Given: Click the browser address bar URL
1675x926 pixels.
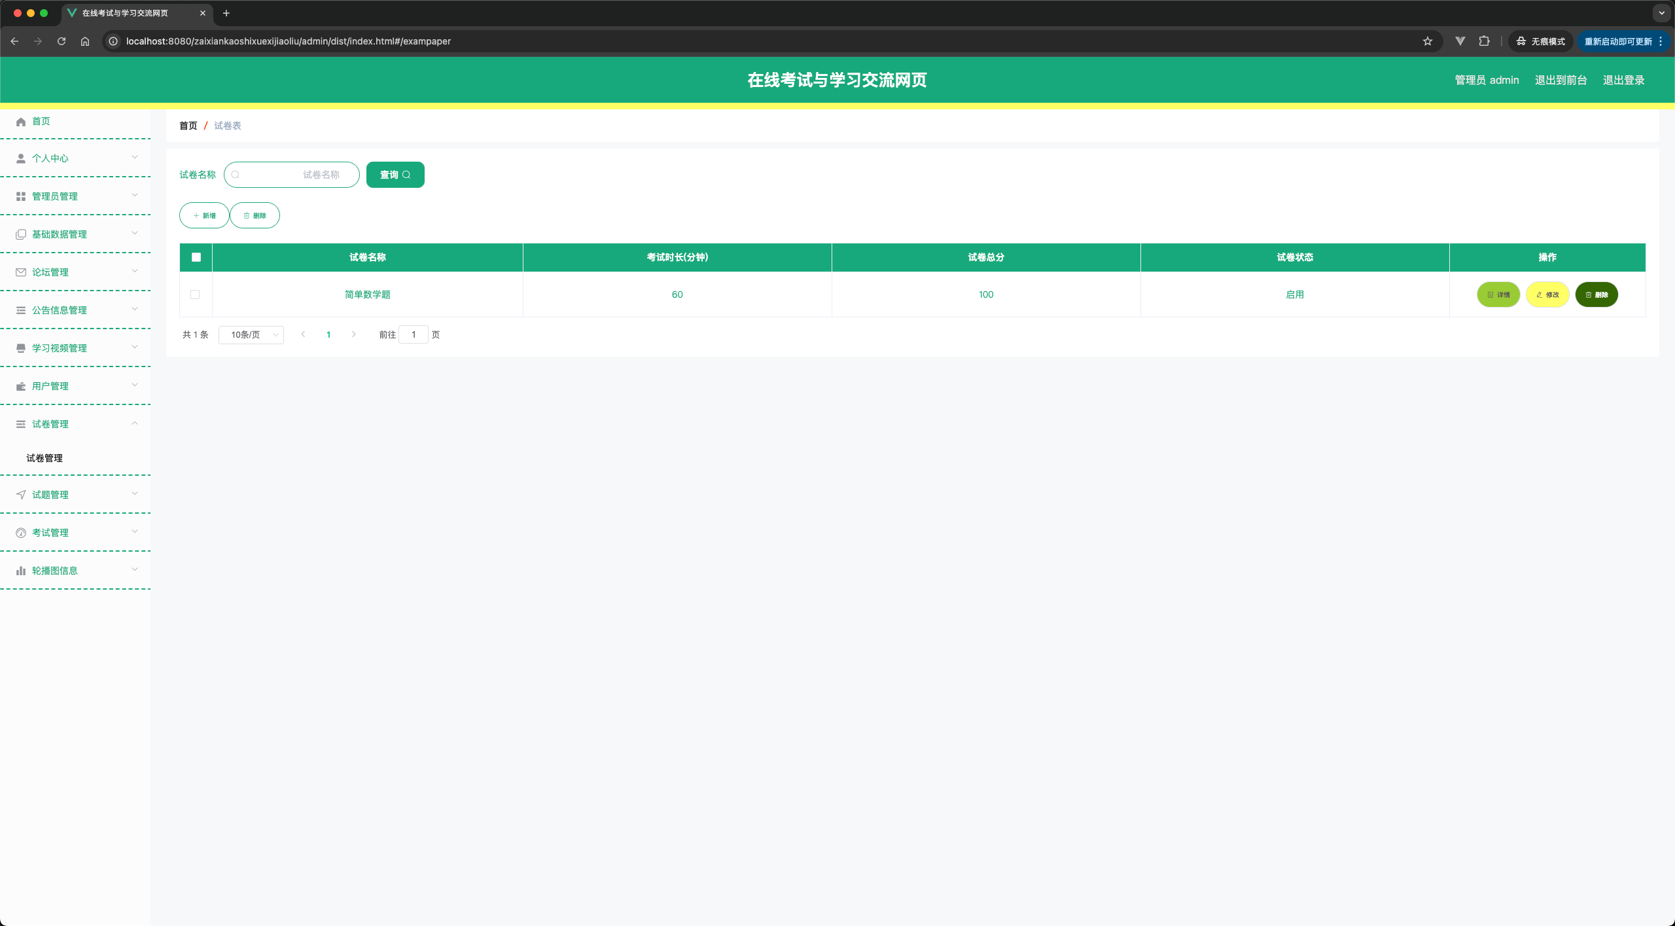Looking at the screenshot, I should coord(289,41).
